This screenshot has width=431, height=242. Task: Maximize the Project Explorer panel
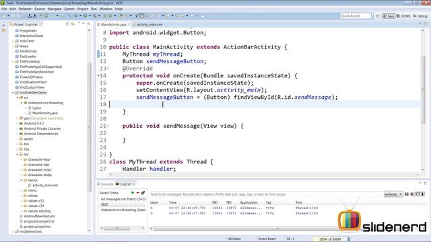tap(88, 24)
